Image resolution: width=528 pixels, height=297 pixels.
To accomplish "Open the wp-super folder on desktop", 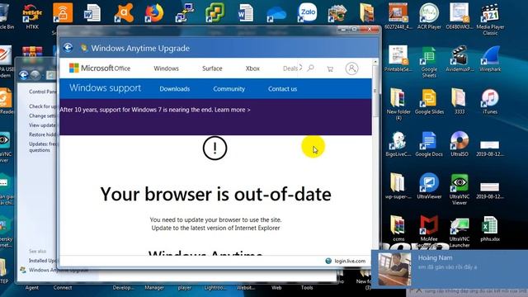I will [398, 186].
